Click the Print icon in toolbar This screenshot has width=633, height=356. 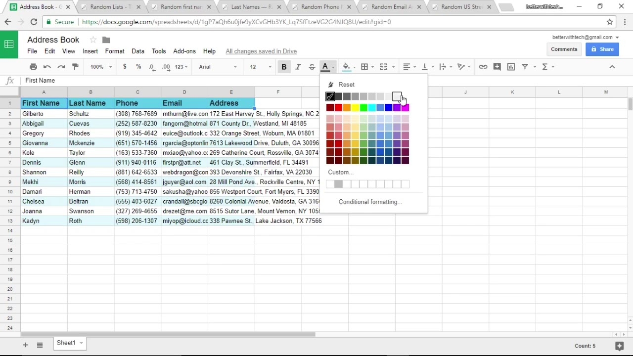click(x=33, y=67)
